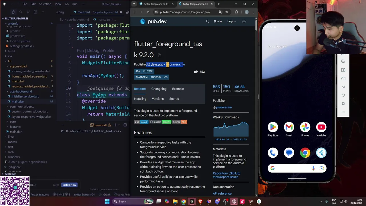The image size is (366, 206).
Task: Open TikTok from the Windows taskbar
Action: (242, 201)
